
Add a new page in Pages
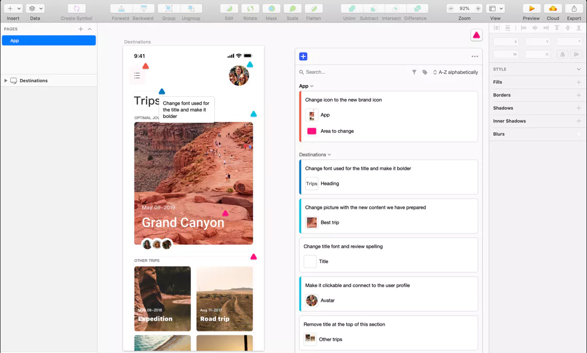click(80, 29)
